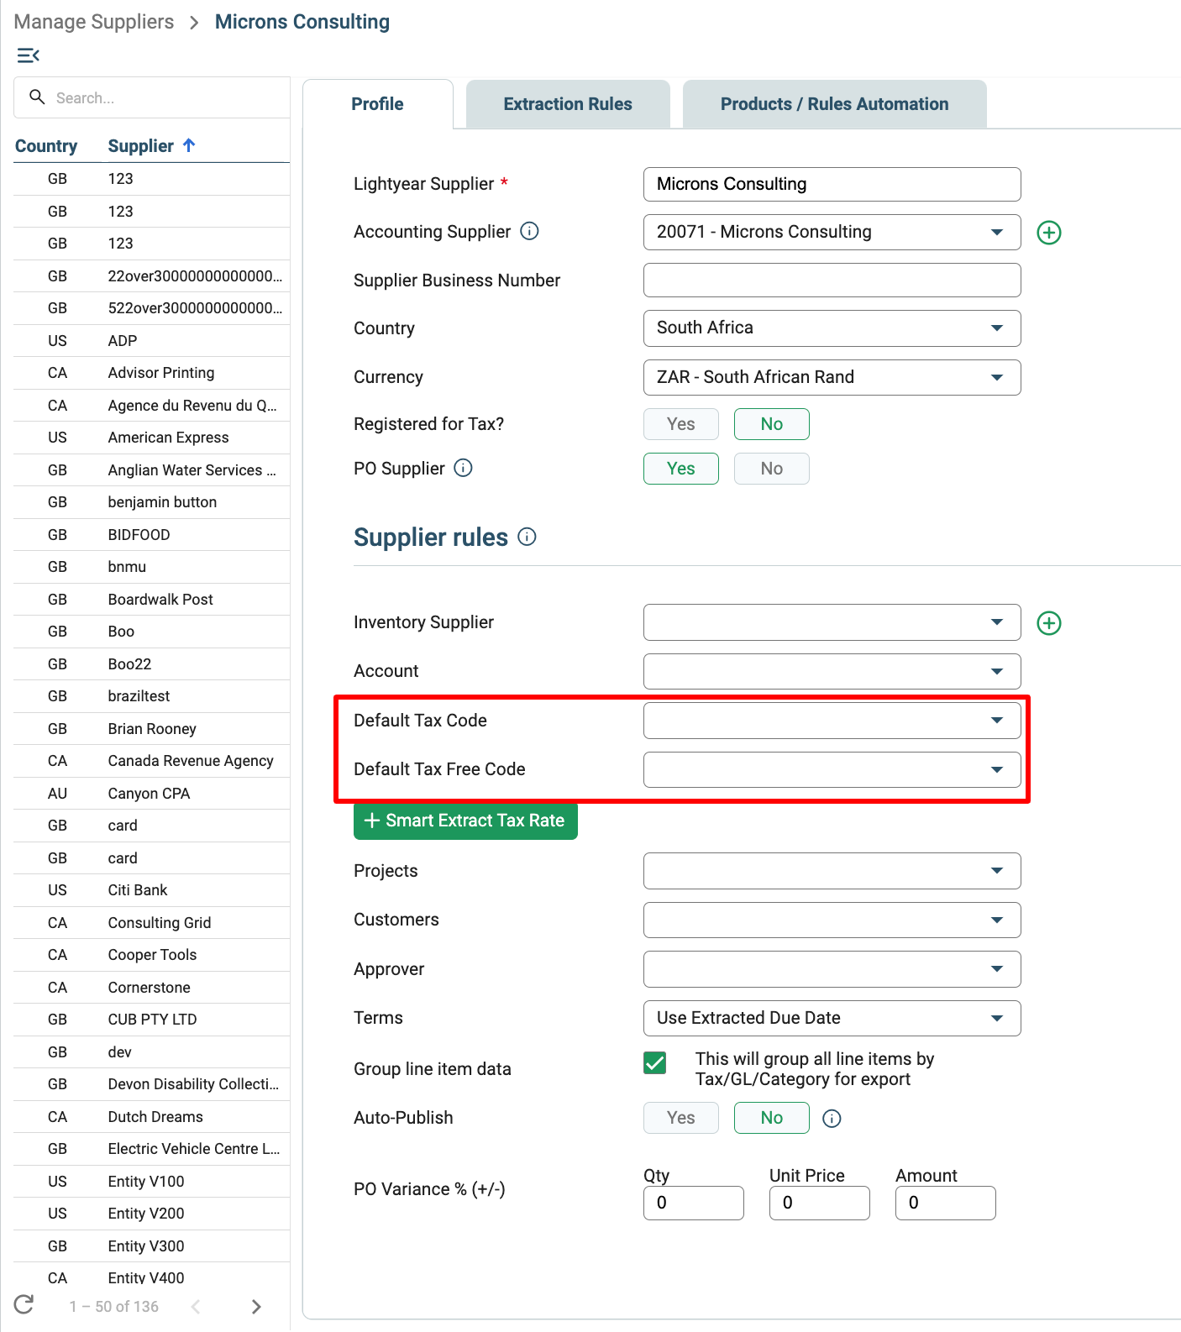This screenshot has height=1332, width=1181.
Task: Select supplier Dutch Dreams
Action: point(152,1117)
